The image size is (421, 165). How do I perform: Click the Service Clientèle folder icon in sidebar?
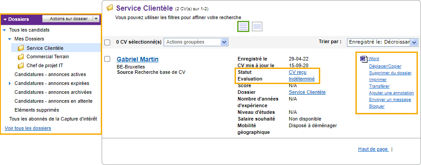coord(21,48)
